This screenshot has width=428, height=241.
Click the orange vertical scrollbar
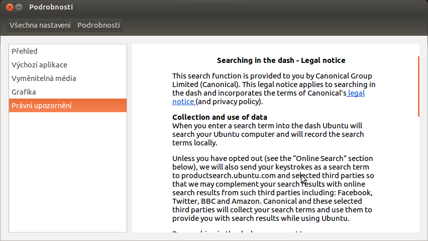point(418,87)
